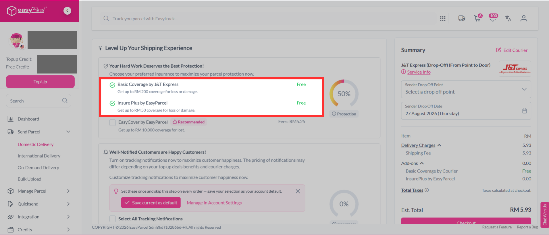The width and height of the screenshot is (549, 235).
Task: Click the Sender Drop Off Date field
Action: pyautogui.click(x=466, y=111)
